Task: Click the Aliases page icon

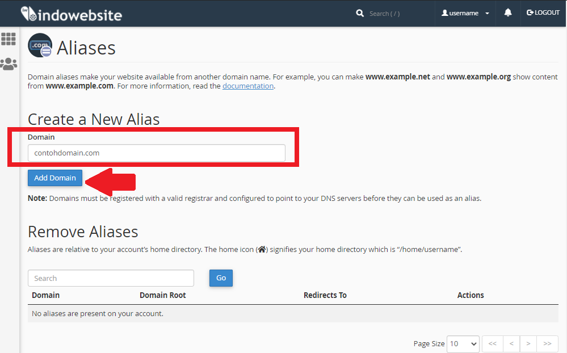Action: coord(40,46)
